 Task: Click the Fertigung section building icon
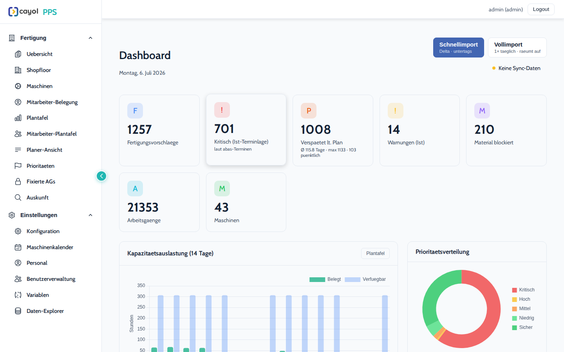[x=12, y=38]
